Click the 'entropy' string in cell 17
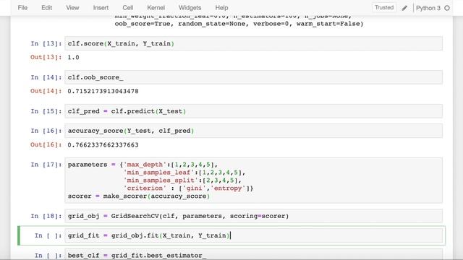The image size is (463, 260). point(228,188)
